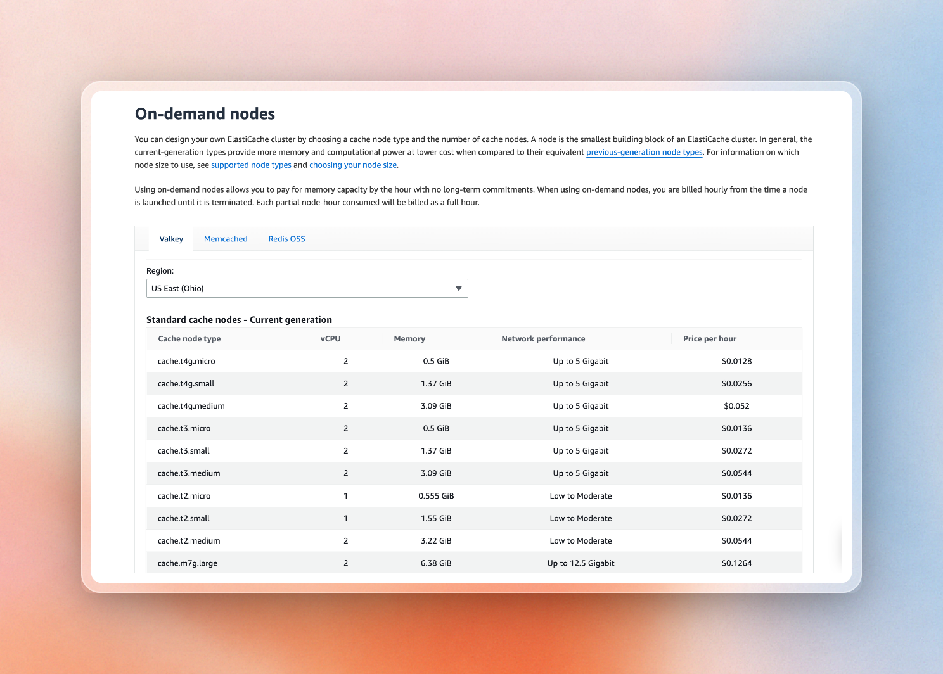This screenshot has width=943, height=674.
Task: Click the 3.22 GiB memory value
Action: [436, 541]
